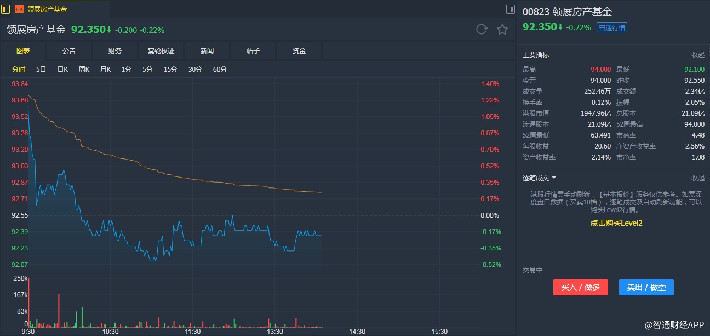
Task: Click the 点击购买Level2 link
Action: pyautogui.click(x=616, y=223)
